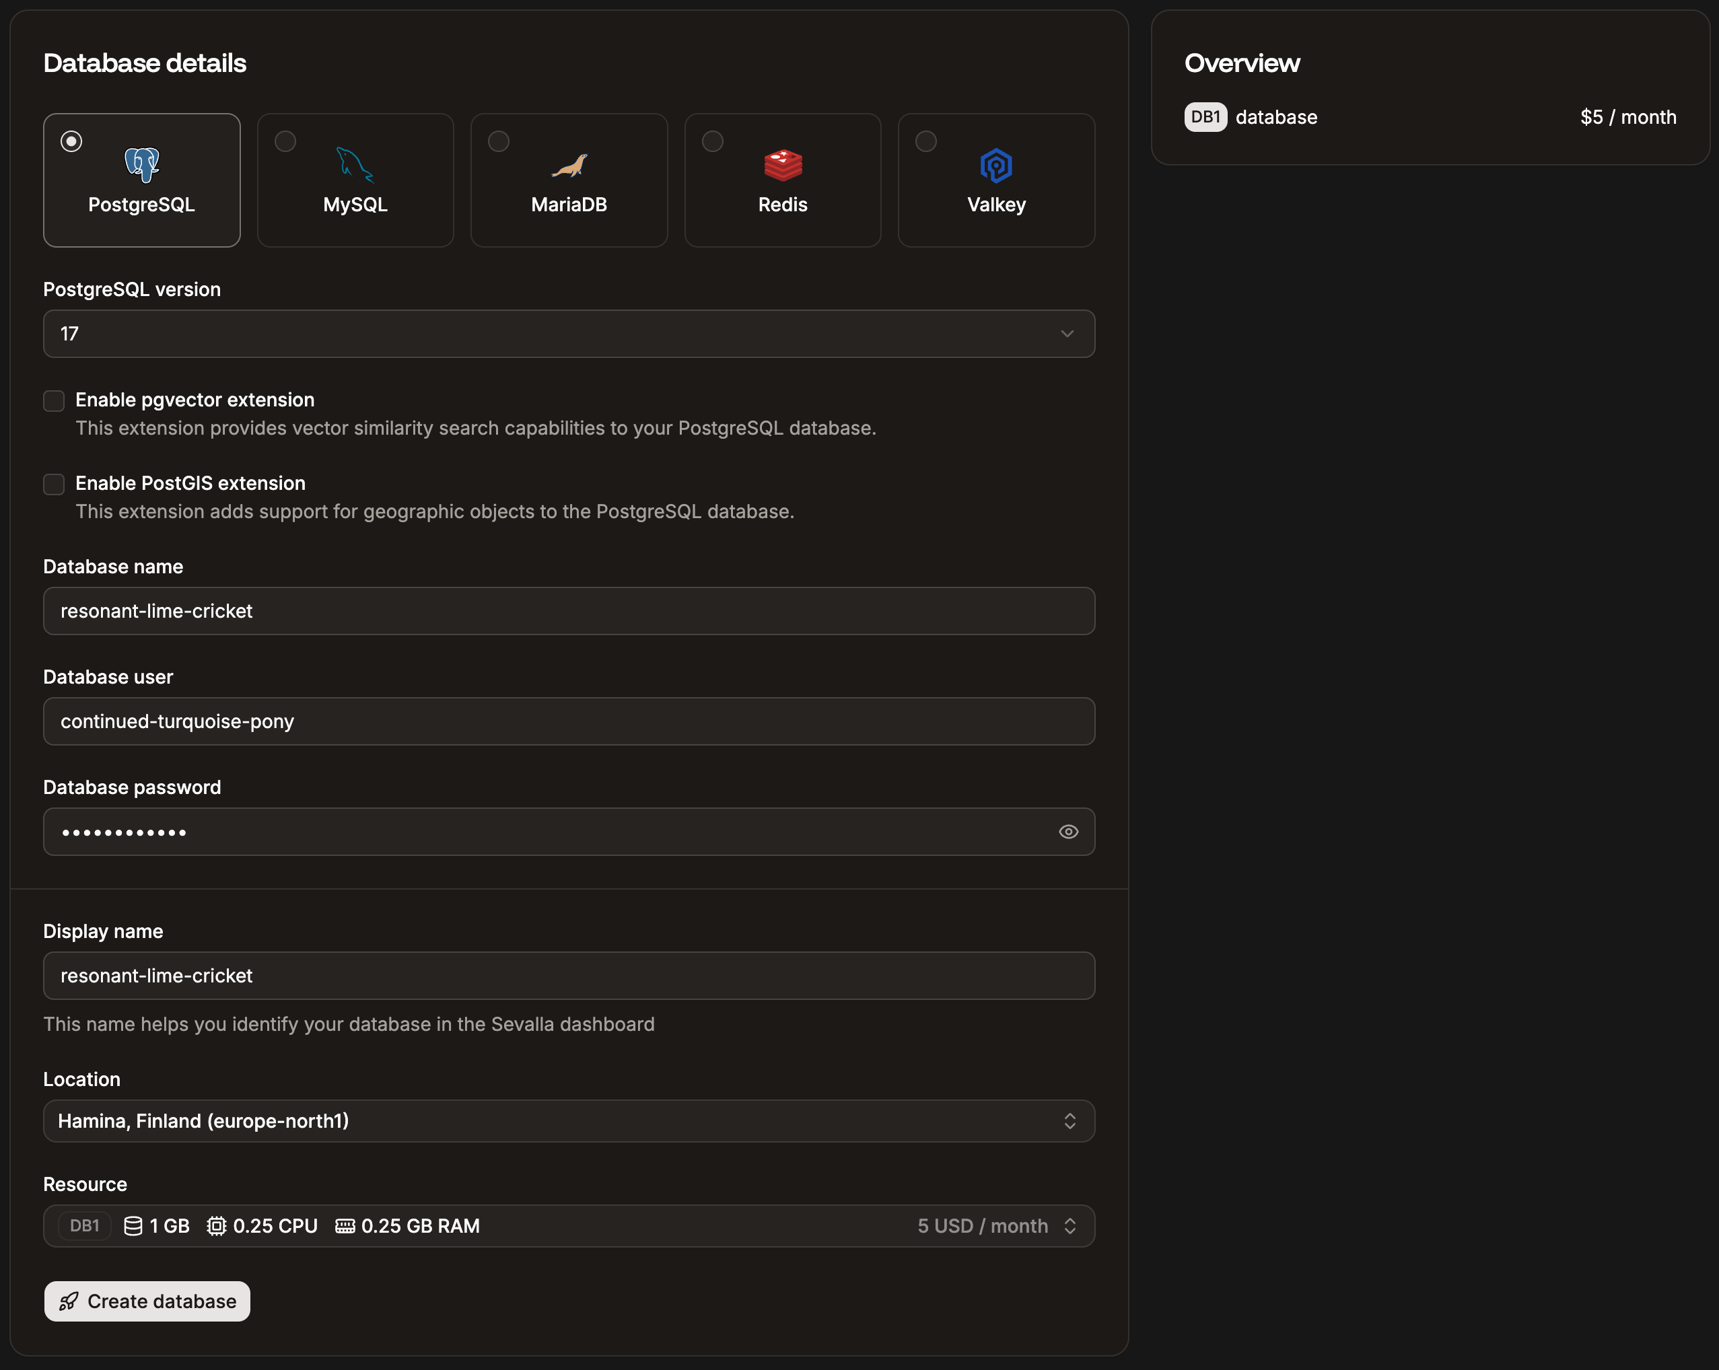Click into the Database password field

pyautogui.click(x=569, y=832)
